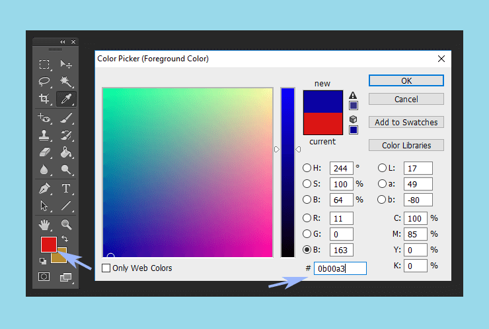Select the Clone Stamp tool

[x=44, y=135]
